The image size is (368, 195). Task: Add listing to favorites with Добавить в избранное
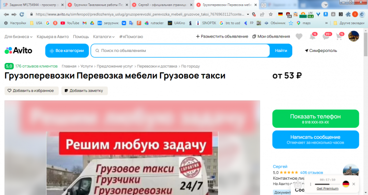pos(32,91)
